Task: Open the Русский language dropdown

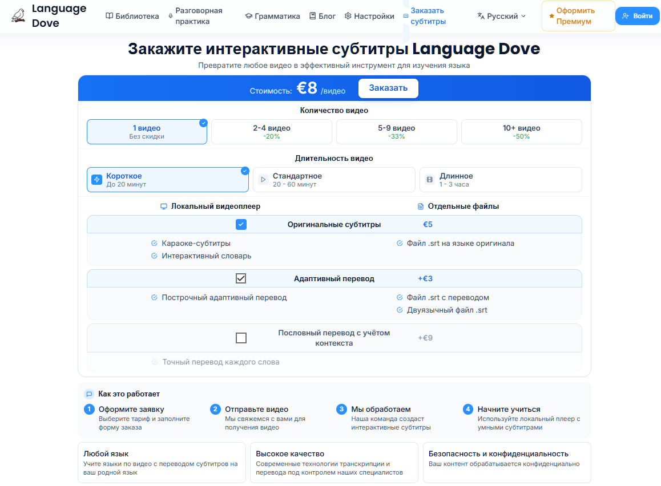Action: tap(501, 16)
